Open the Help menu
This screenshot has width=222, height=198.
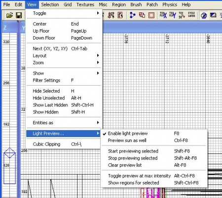pyautogui.click(x=186, y=4)
